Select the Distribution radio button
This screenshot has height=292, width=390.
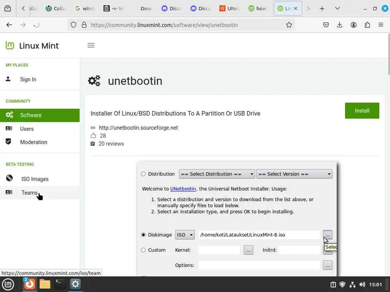[143, 174]
